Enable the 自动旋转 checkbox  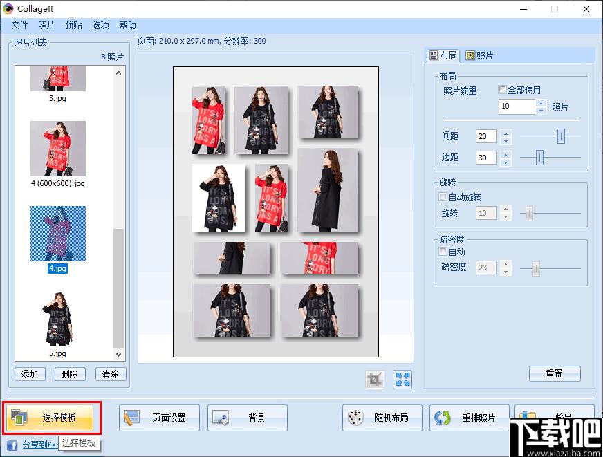pos(443,197)
